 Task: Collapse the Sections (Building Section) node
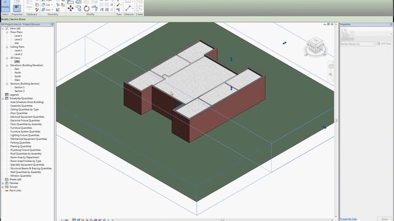point(7,83)
